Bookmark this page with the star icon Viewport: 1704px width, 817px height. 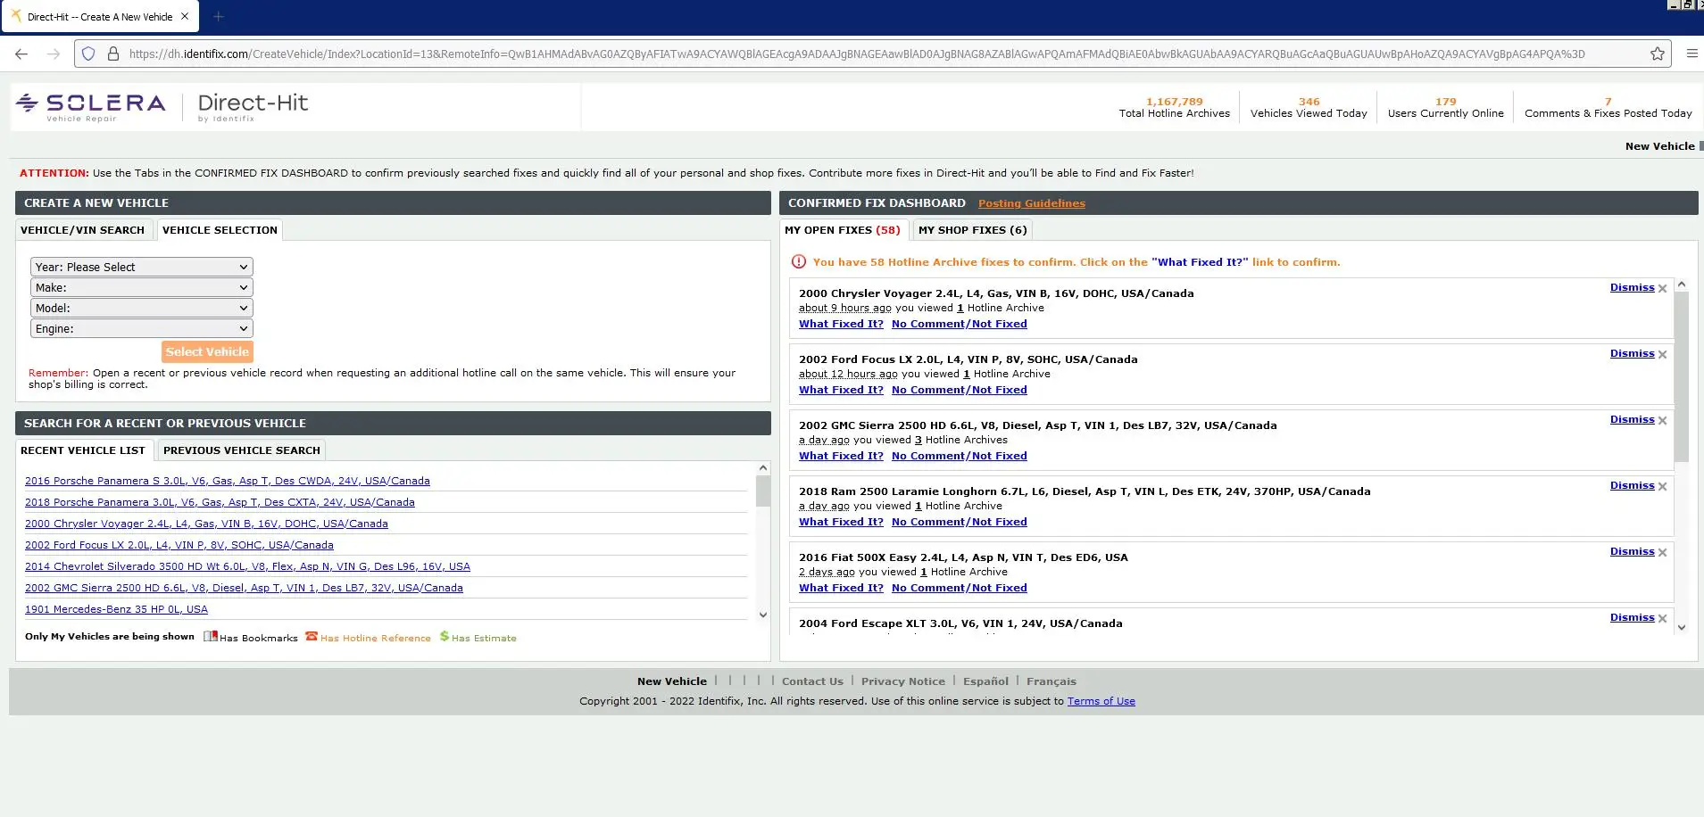1658,54
